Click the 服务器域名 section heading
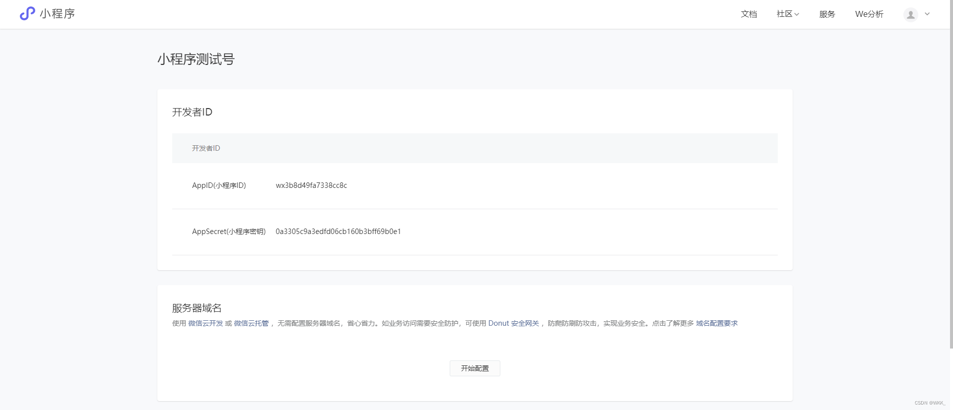Image resolution: width=953 pixels, height=410 pixels. pyautogui.click(x=197, y=308)
